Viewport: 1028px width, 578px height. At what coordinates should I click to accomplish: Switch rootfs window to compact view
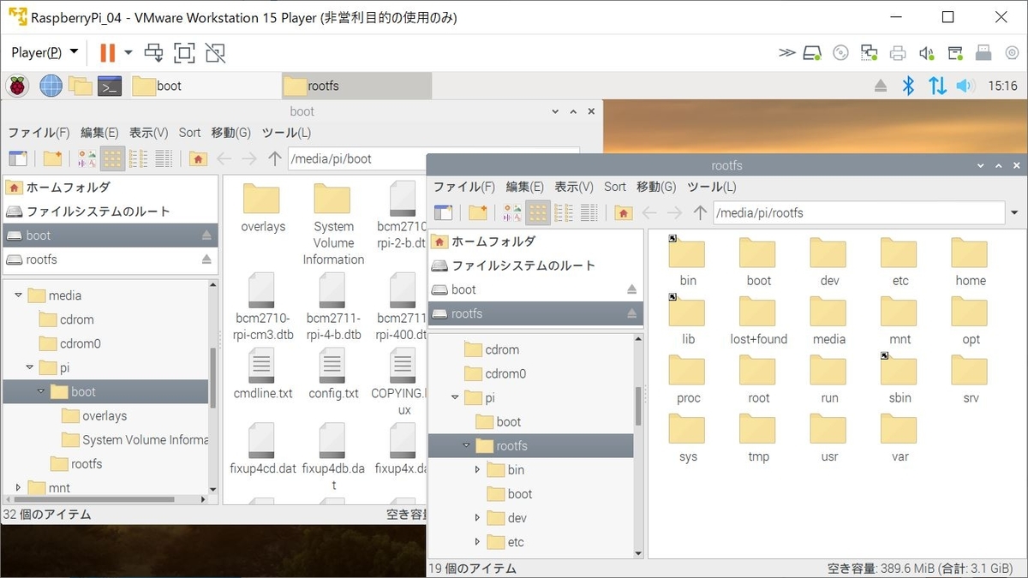pyautogui.click(x=563, y=212)
